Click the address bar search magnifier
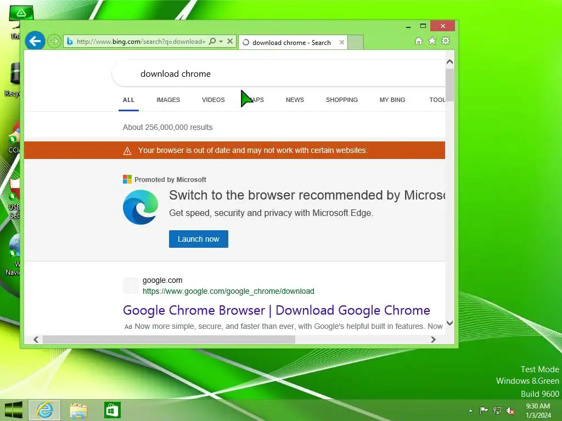This screenshot has width=562, height=421. [x=212, y=41]
